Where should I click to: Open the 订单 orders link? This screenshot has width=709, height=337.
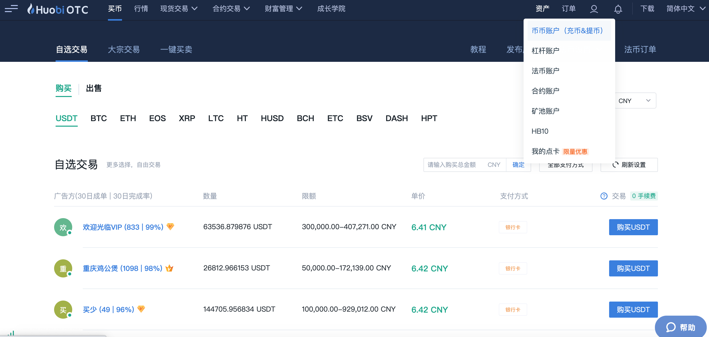pos(569,9)
